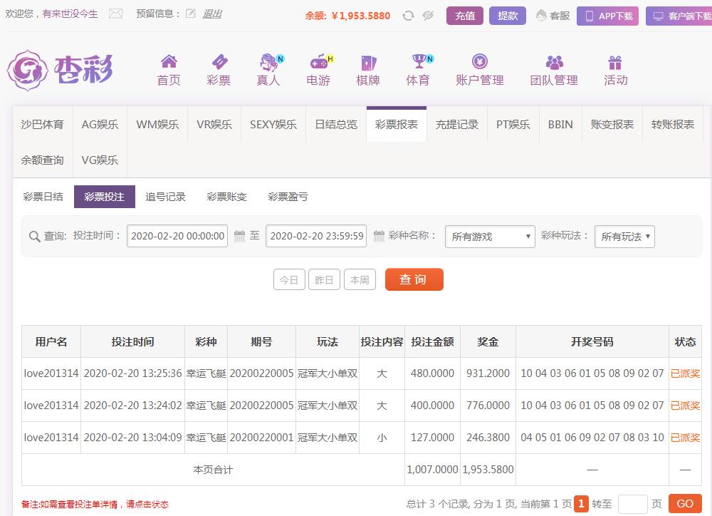The width and height of the screenshot is (712, 516).
Task: Expand the 所有游戏 game dropdown
Action: [490, 237]
